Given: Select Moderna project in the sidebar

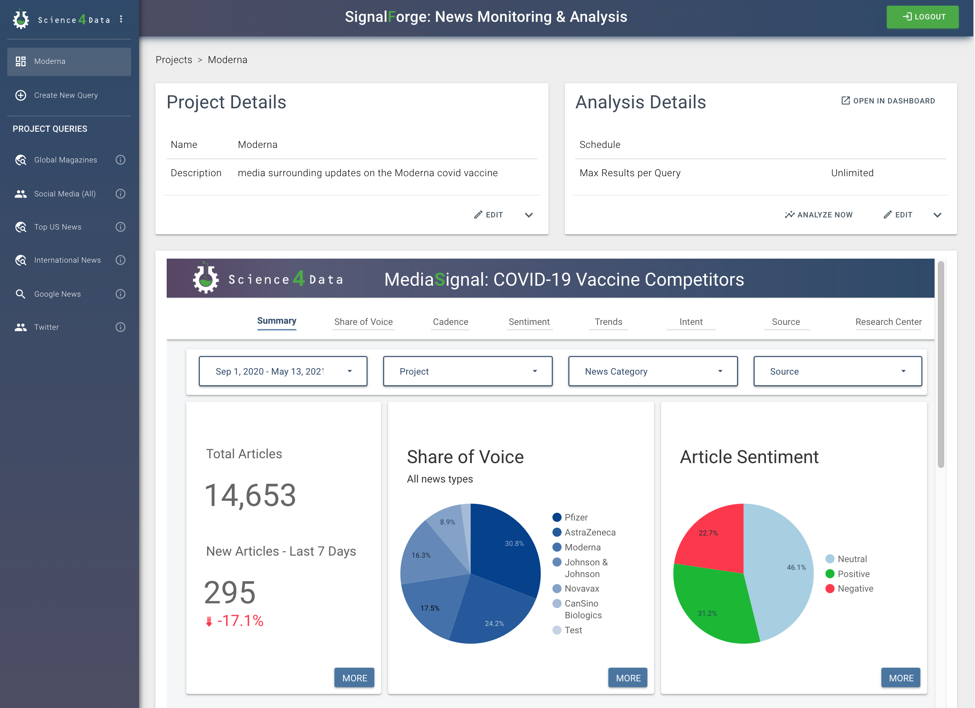Looking at the screenshot, I should tap(69, 61).
